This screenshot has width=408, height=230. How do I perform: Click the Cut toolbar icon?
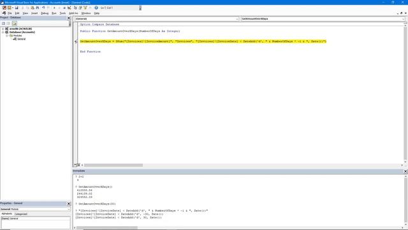tap(23, 8)
